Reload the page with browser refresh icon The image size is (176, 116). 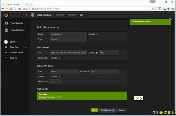11,9
